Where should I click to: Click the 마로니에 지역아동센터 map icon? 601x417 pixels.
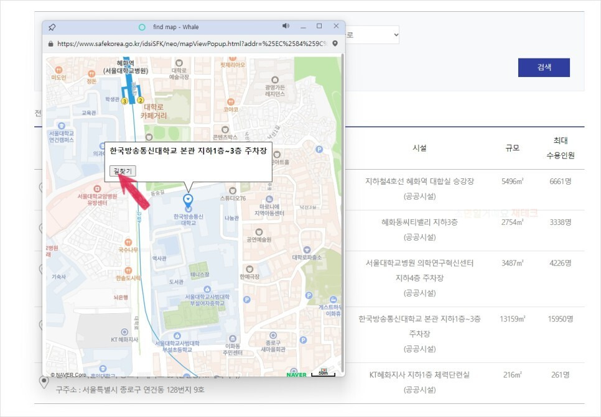[269, 199]
